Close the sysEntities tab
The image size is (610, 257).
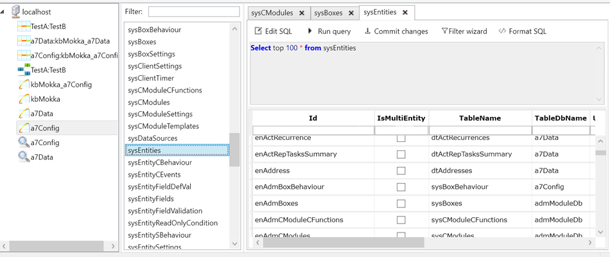pyautogui.click(x=405, y=12)
